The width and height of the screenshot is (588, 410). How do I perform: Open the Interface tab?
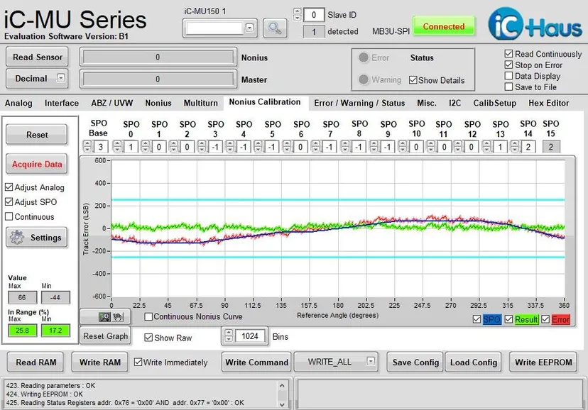point(62,103)
